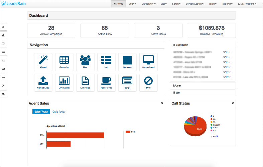Open the Screen Labels dropdown menu
The image size is (263, 167).
tap(194, 4)
